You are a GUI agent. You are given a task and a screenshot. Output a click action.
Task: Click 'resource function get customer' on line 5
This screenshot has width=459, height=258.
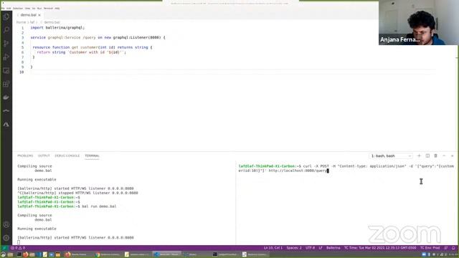pyautogui.click(x=93, y=47)
